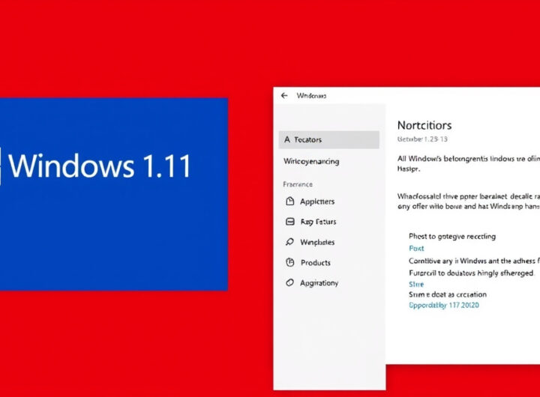Select the highlighted Tecators sidebar item
This screenshot has height=397, width=540.
tap(329, 139)
